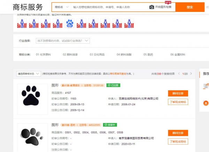Select the blue Baidu paw du logo thumbnail
The image size is (209, 152).
(x=70, y=23)
